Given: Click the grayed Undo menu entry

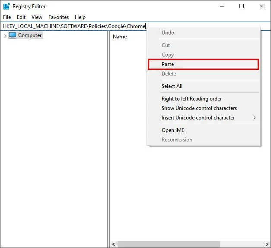Looking at the screenshot, I should [x=203, y=33].
